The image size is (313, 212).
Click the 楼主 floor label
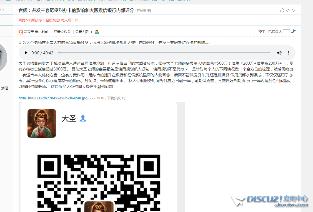coord(262,32)
